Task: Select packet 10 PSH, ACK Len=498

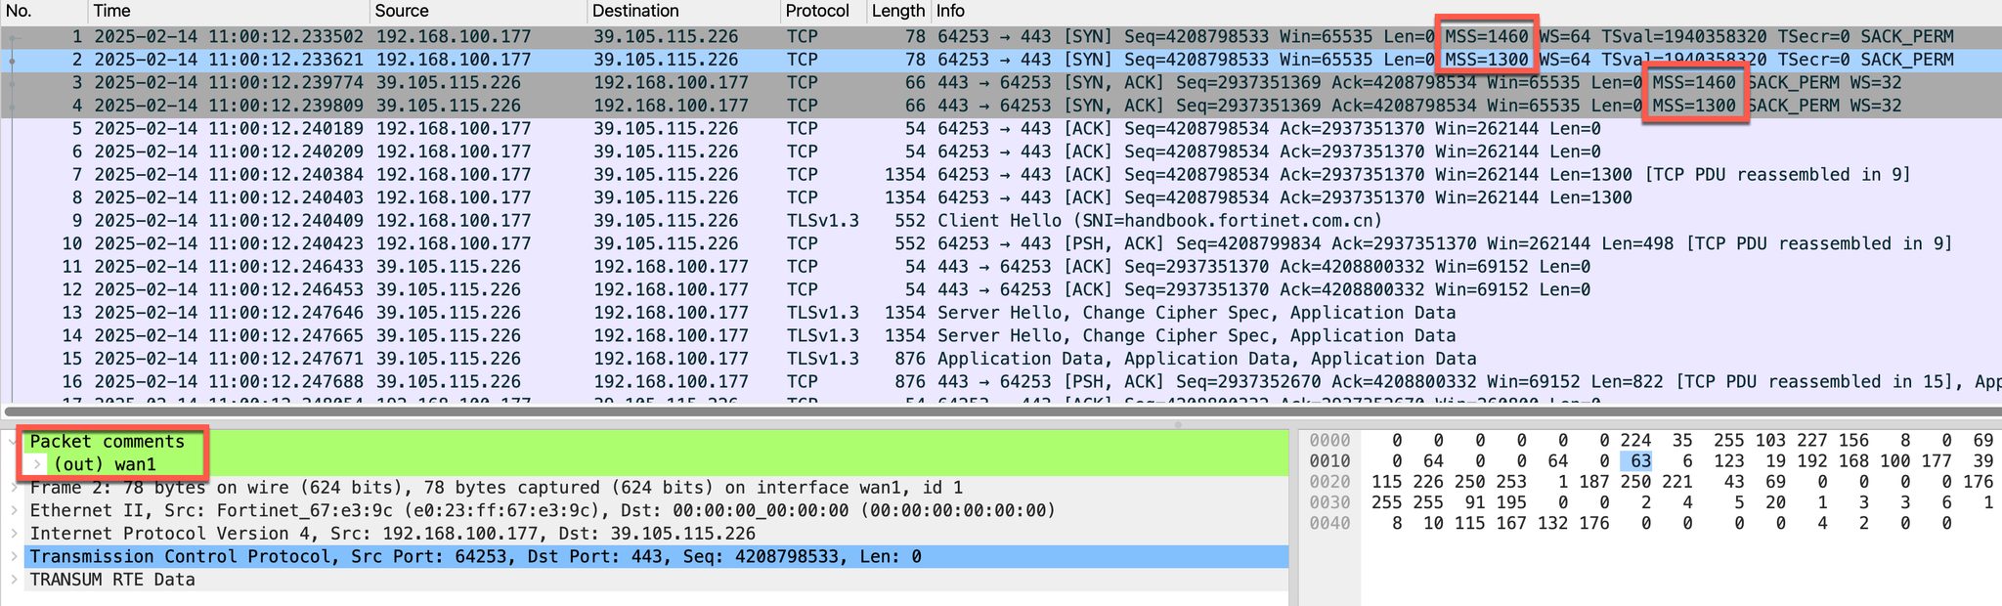Action: 1001,243
